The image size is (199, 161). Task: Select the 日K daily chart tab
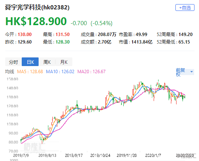pos(30,62)
